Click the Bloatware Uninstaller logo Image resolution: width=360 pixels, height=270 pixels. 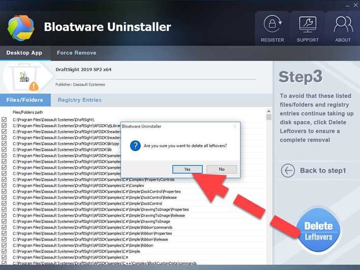pos(21,28)
